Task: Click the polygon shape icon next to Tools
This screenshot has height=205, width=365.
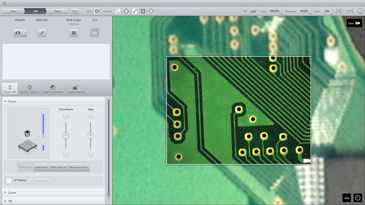Action: coord(97,11)
